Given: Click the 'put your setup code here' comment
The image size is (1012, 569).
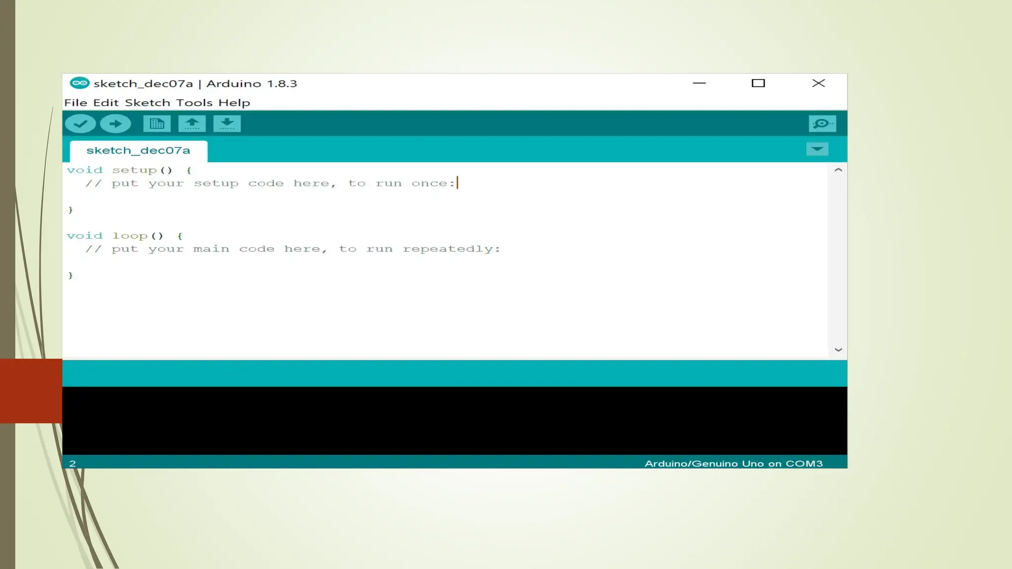Looking at the screenshot, I should (x=270, y=183).
